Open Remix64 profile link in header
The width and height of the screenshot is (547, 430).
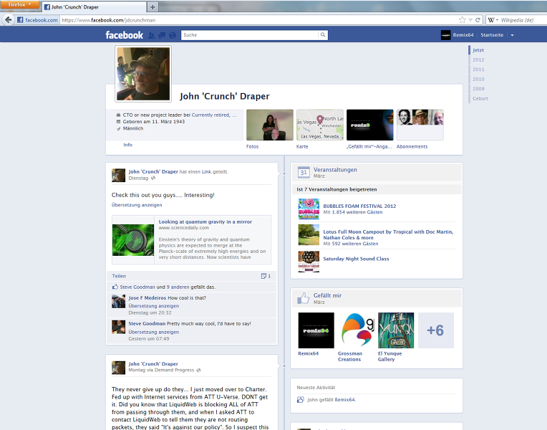(x=463, y=35)
